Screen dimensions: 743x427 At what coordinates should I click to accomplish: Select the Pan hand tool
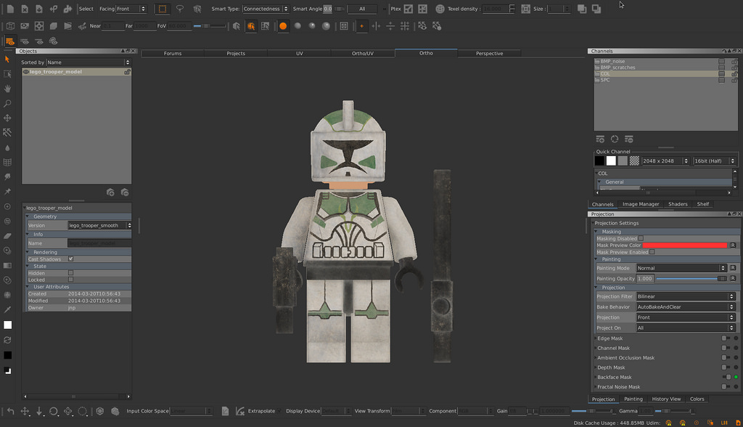click(x=7, y=89)
